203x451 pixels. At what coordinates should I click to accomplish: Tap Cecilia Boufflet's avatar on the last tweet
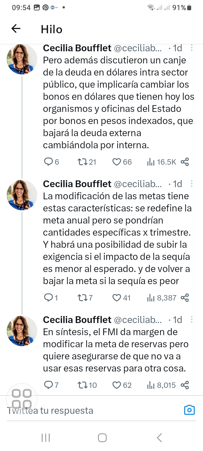(22, 331)
